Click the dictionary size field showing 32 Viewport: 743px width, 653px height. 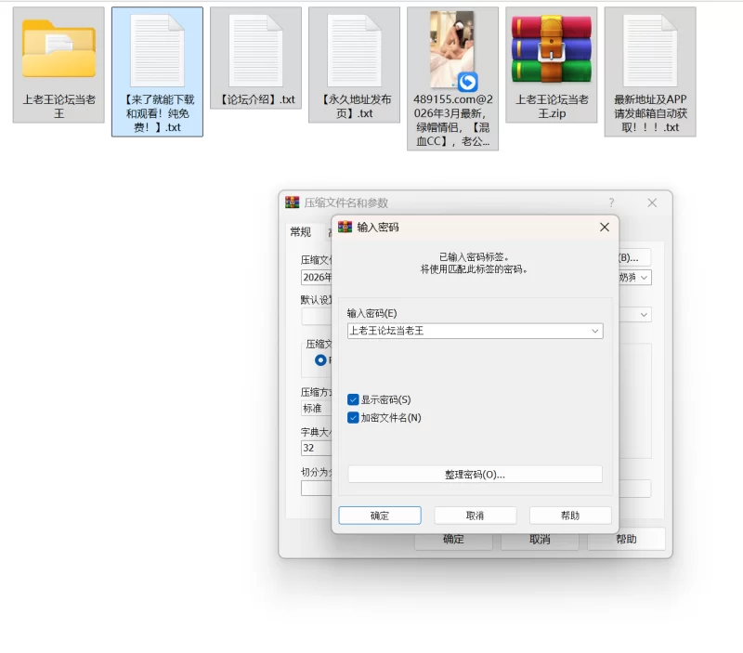[317, 448]
